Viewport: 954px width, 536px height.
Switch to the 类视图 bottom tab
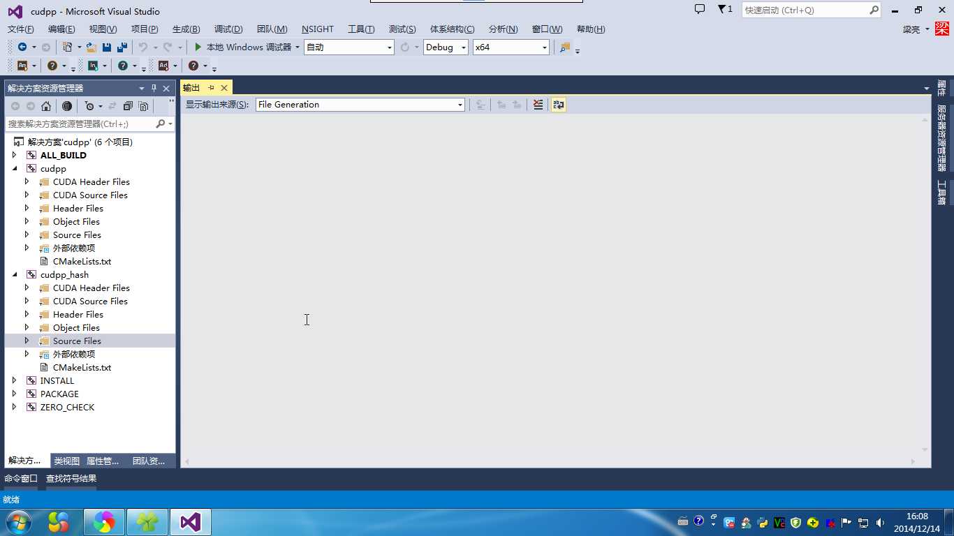67,461
